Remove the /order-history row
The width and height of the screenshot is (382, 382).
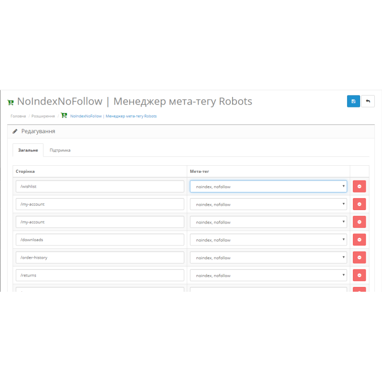tap(359, 257)
